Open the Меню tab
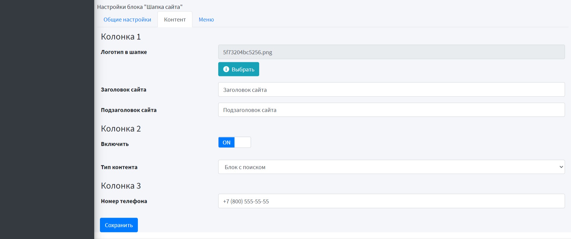571x239 pixels. [206, 20]
